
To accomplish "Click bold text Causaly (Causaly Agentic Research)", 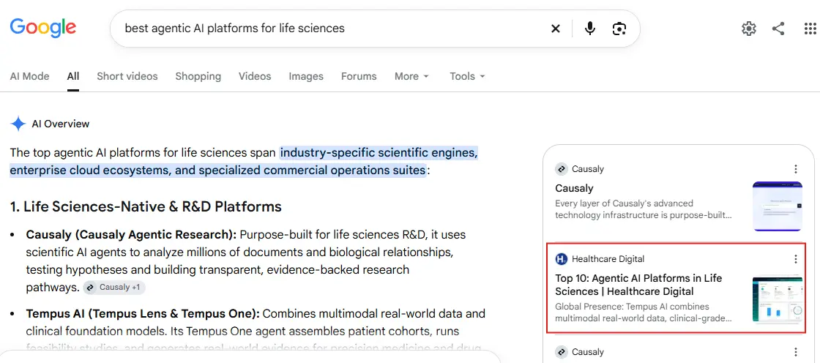I will coord(131,234).
